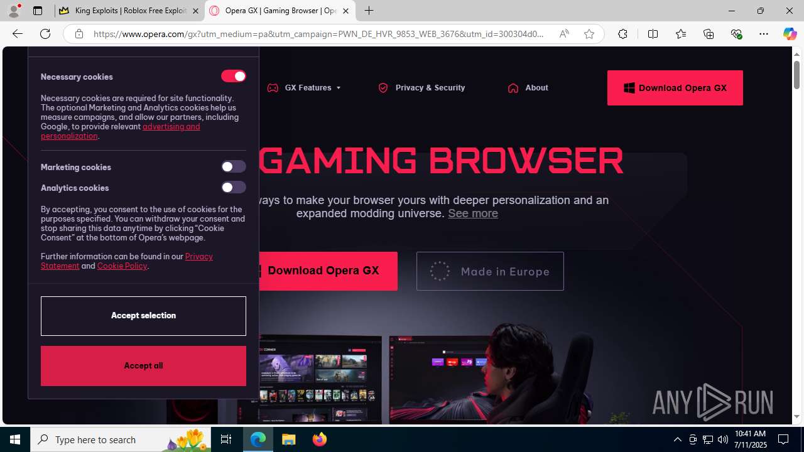Image resolution: width=804 pixels, height=452 pixels.
Task: Click the Accept all cookies button
Action: 143,366
